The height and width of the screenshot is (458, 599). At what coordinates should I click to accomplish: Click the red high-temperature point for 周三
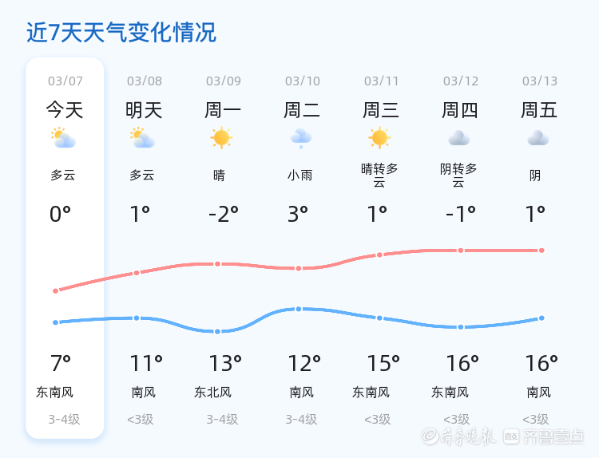tap(380, 255)
